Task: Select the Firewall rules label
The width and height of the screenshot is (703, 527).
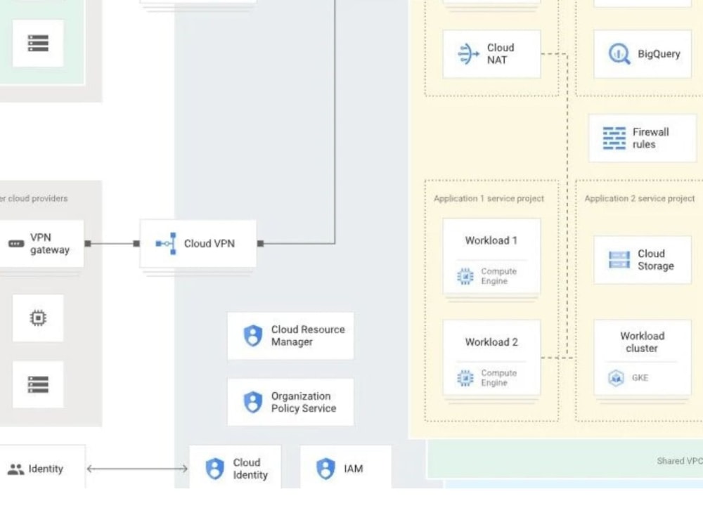Action: [650, 138]
